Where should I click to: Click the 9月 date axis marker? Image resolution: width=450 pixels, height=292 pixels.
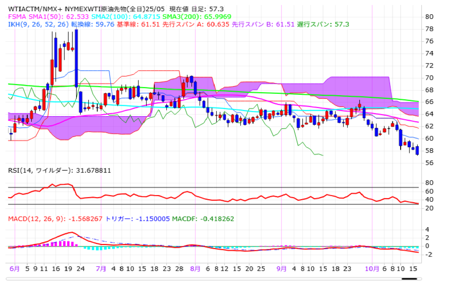(281, 269)
